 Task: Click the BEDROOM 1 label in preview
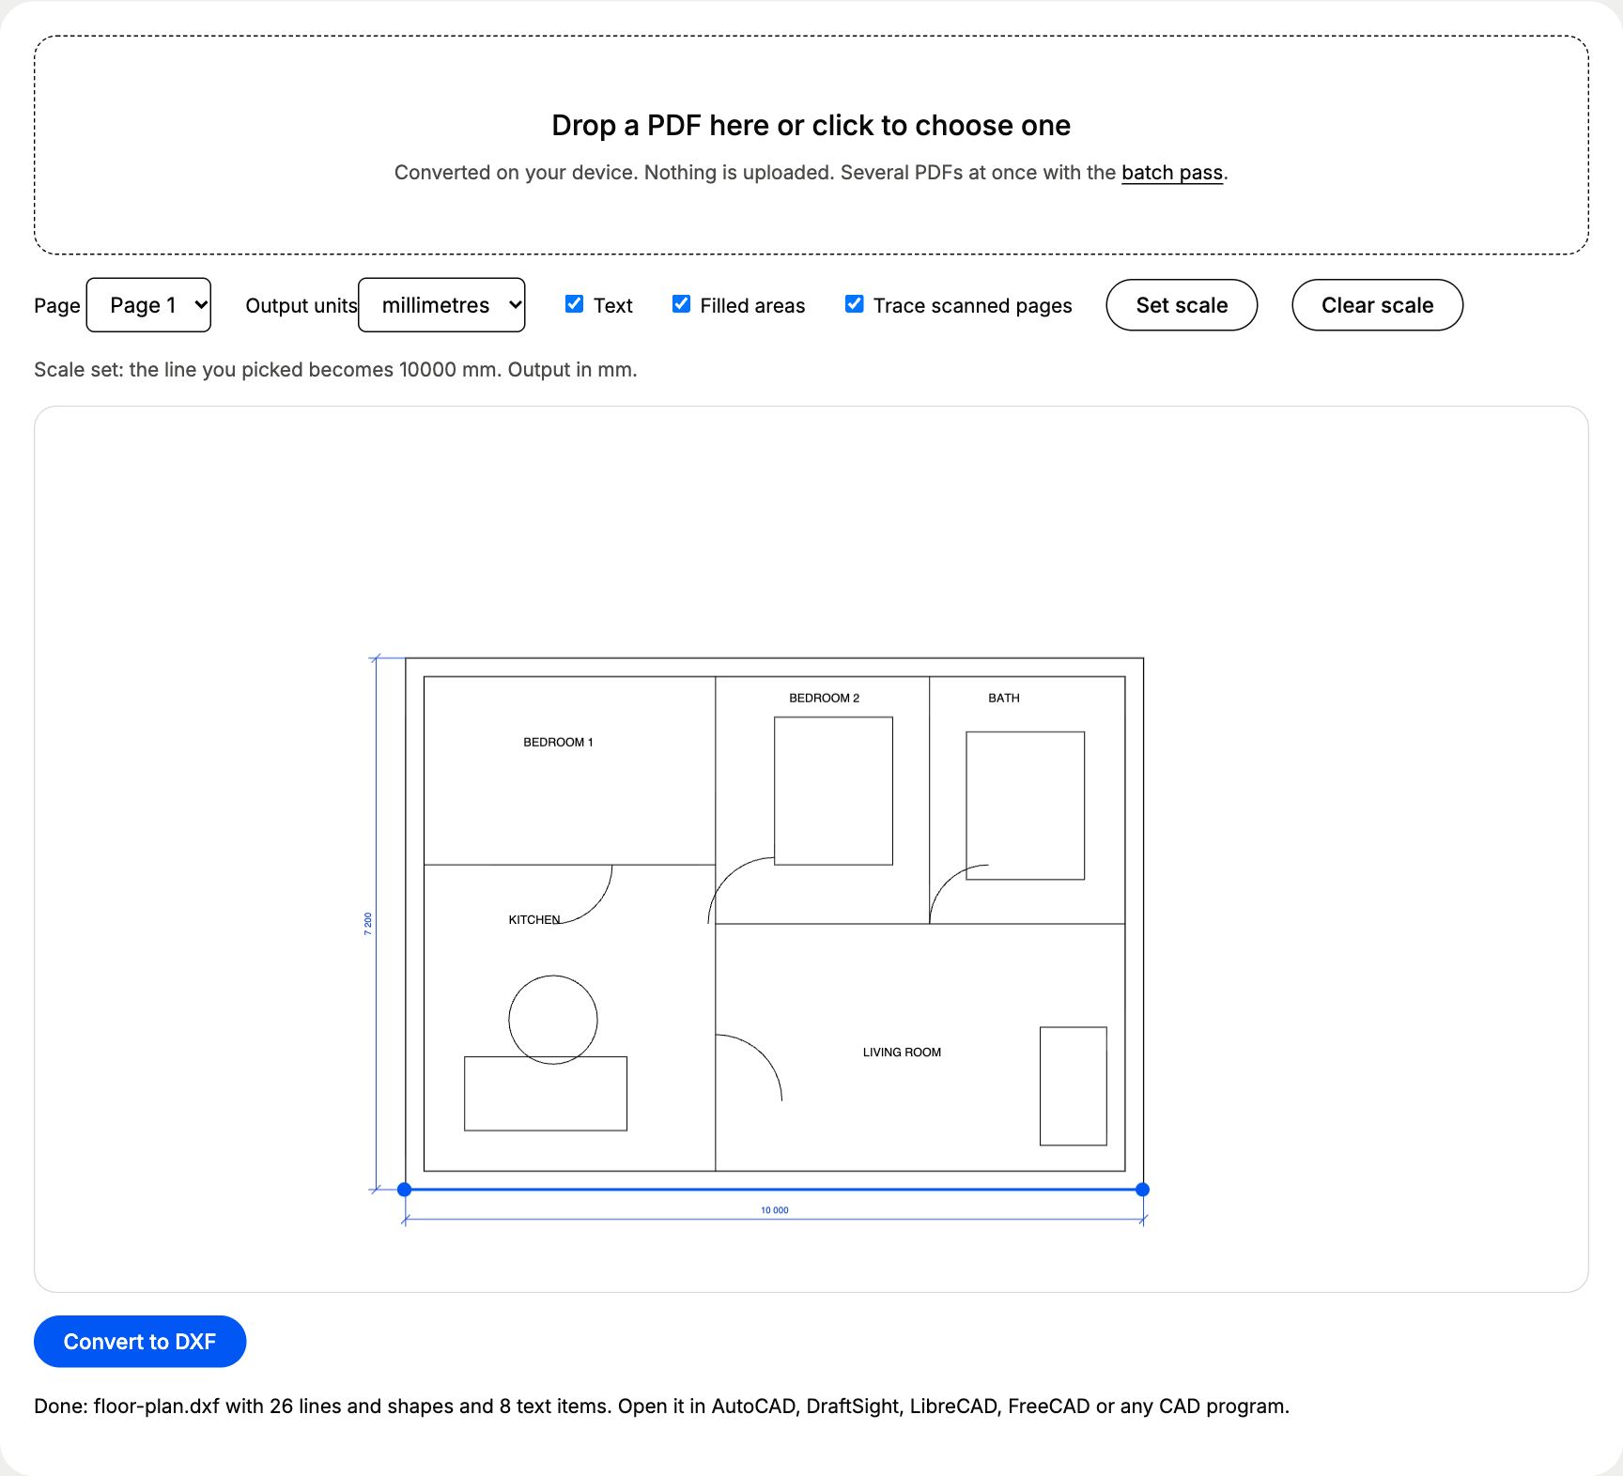tap(558, 743)
